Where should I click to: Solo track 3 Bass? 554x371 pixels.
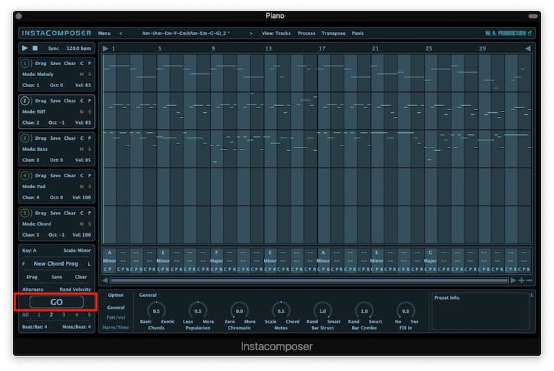(89, 150)
